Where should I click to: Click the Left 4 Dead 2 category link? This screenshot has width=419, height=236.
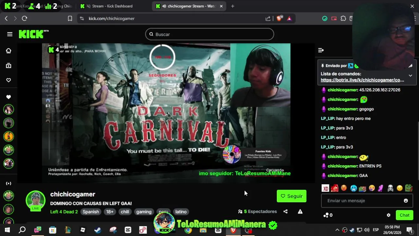[x=64, y=212]
